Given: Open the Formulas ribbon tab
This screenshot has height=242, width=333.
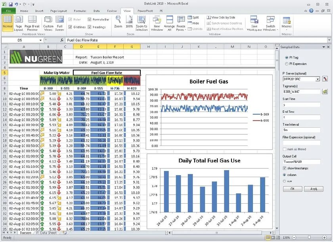Looking at the screenshot, I should [80, 11].
